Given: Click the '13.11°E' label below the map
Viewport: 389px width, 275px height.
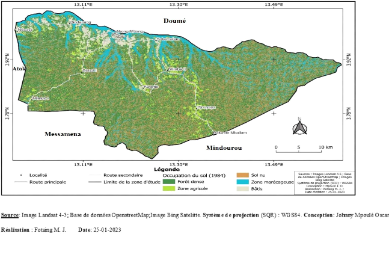Looking at the screenshot, I should [84, 164].
